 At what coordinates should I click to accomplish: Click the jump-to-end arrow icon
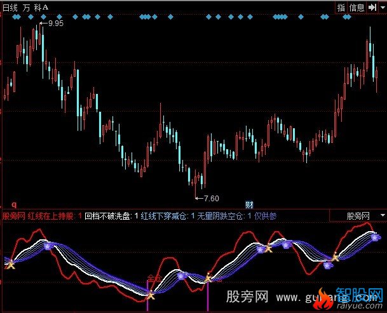(372, 8)
